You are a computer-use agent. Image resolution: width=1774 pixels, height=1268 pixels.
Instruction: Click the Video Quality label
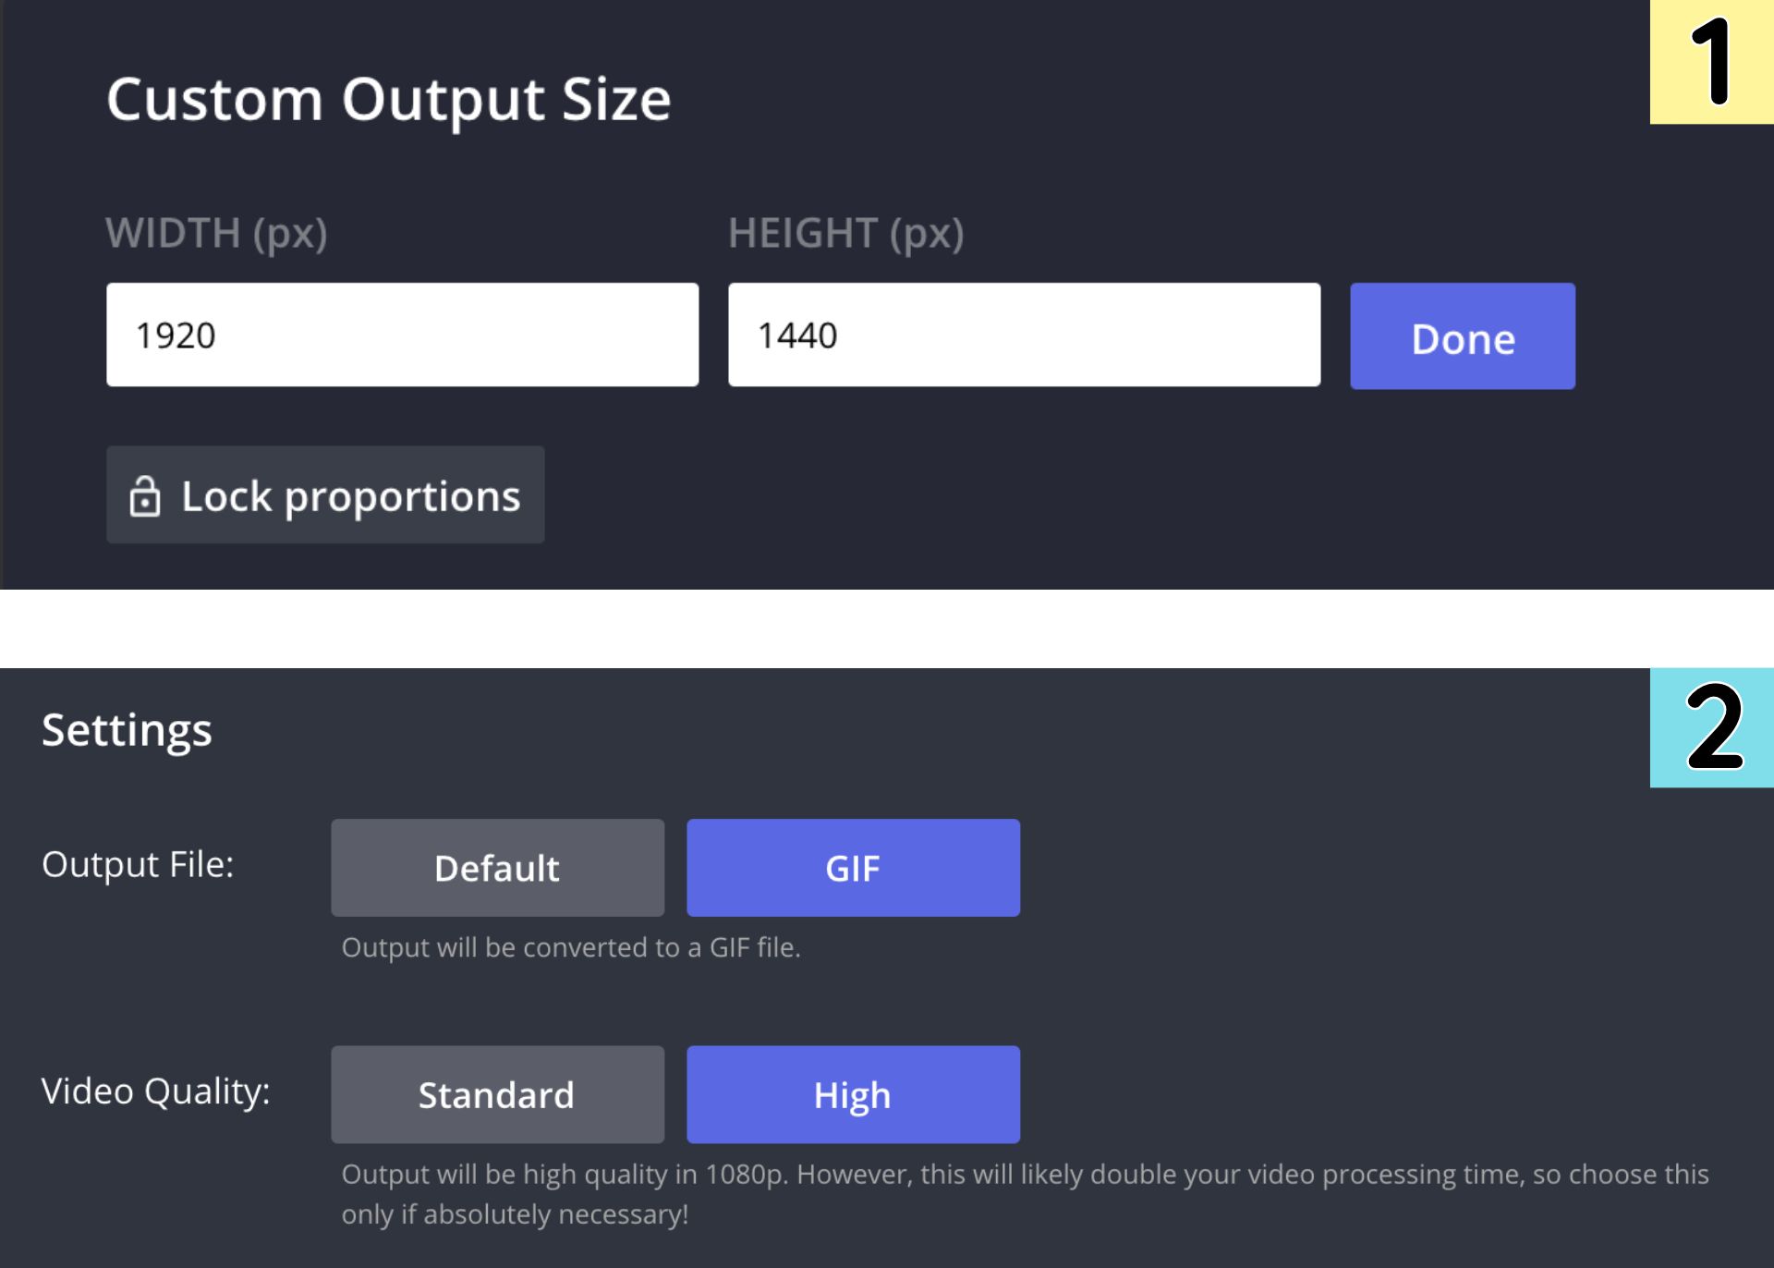pyautogui.click(x=155, y=1091)
